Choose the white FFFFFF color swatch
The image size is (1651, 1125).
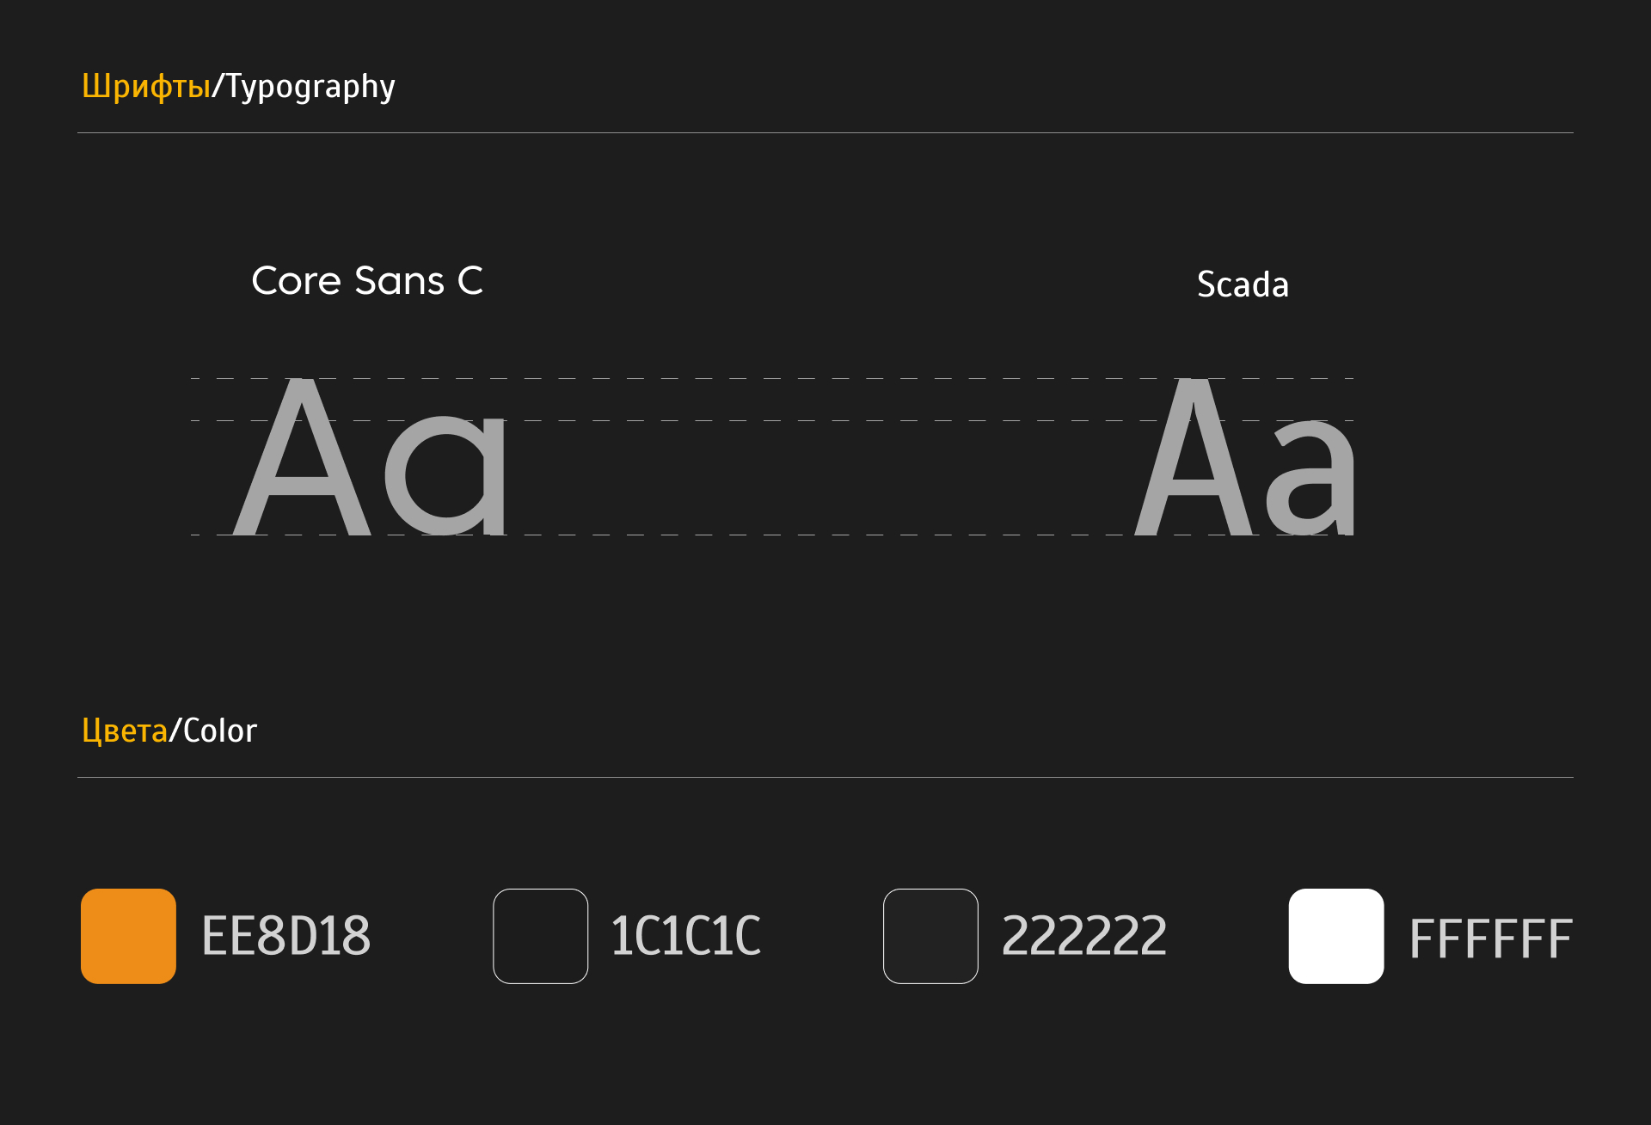pyautogui.click(x=1335, y=936)
